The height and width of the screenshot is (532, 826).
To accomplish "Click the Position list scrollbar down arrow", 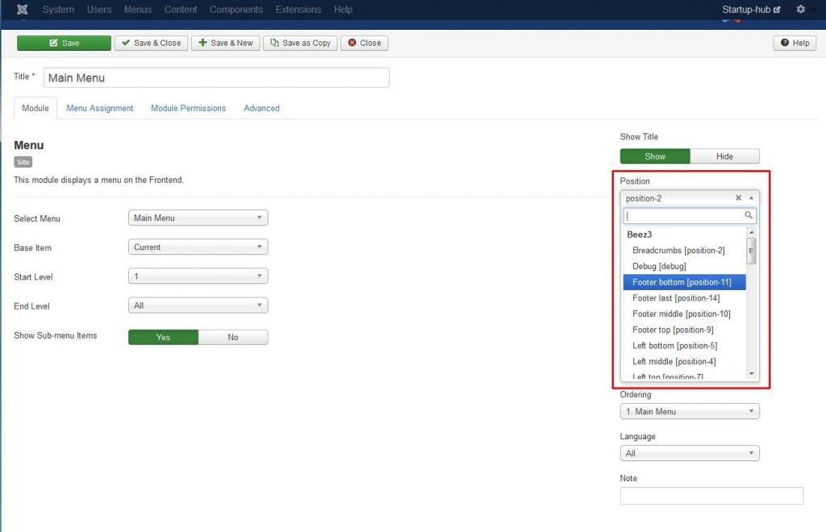I will click(752, 373).
